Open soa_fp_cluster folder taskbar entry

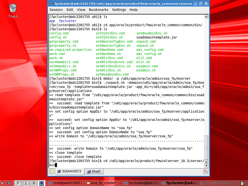pyautogui.click(x=104, y=183)
